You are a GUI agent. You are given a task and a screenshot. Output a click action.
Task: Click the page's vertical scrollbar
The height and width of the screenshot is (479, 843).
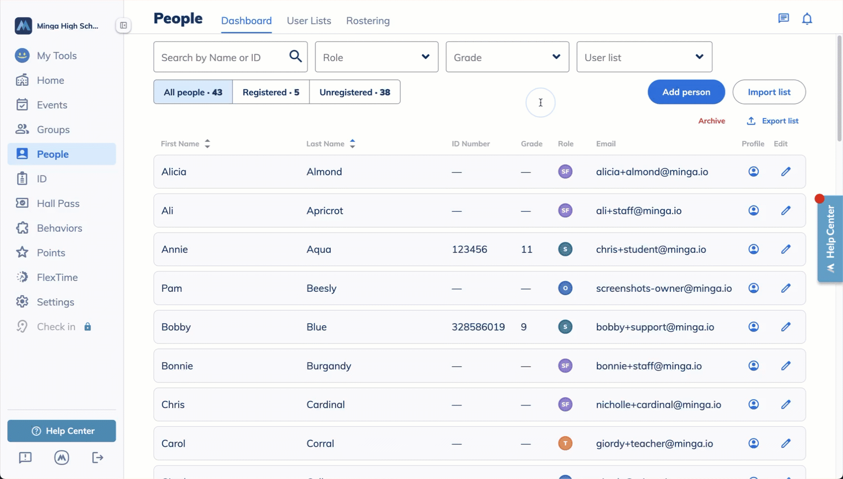pos(839,89)
